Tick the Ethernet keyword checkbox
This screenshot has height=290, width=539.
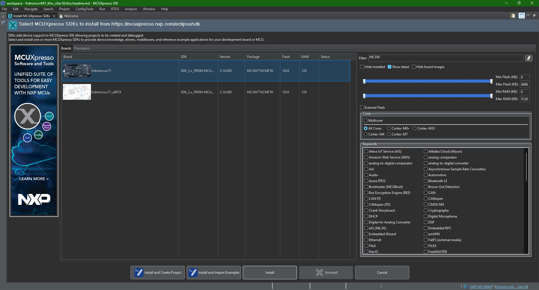tap(366, 240)
